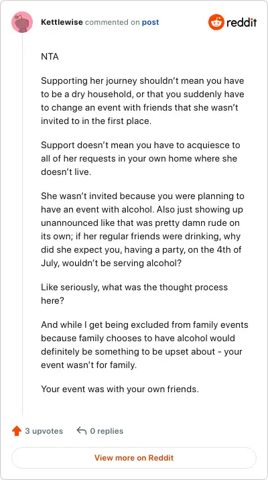Click 'Your event was with your own friends'

[120, 389]
